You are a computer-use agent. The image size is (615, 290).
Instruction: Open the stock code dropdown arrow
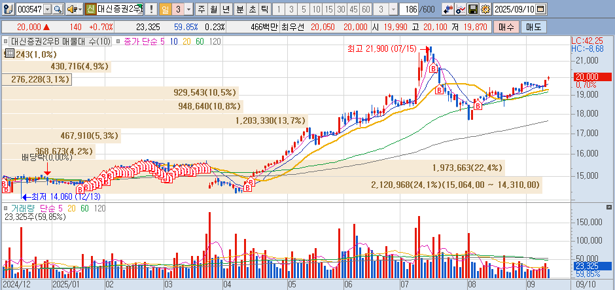(x=48, y=9)
